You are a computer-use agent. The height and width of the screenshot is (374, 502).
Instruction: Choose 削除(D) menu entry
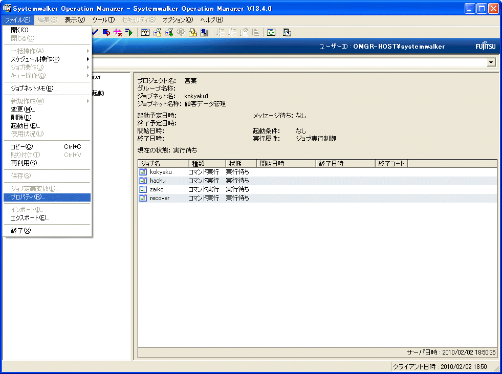point(47,118)
